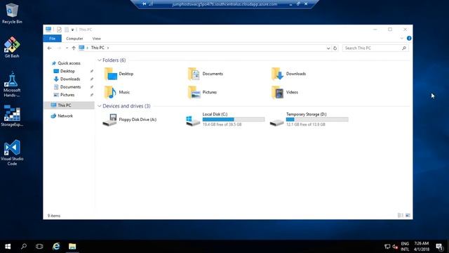This screenshot has width=449, height=253.
Task: Select the Temporary Storage (D:) drive
Action: pyautogui.click(x=309, y=119)
